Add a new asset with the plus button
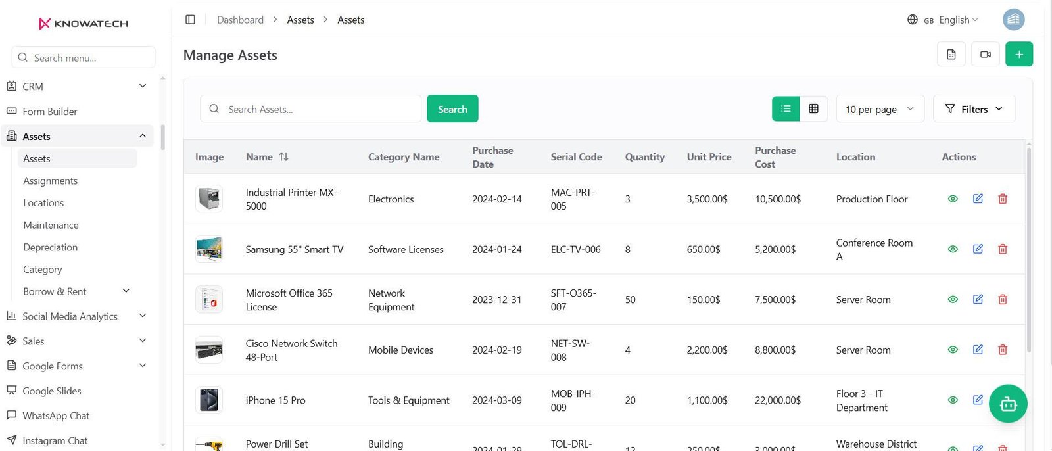This screenshot has width=1052, height=451. [x=1019, y=55]
